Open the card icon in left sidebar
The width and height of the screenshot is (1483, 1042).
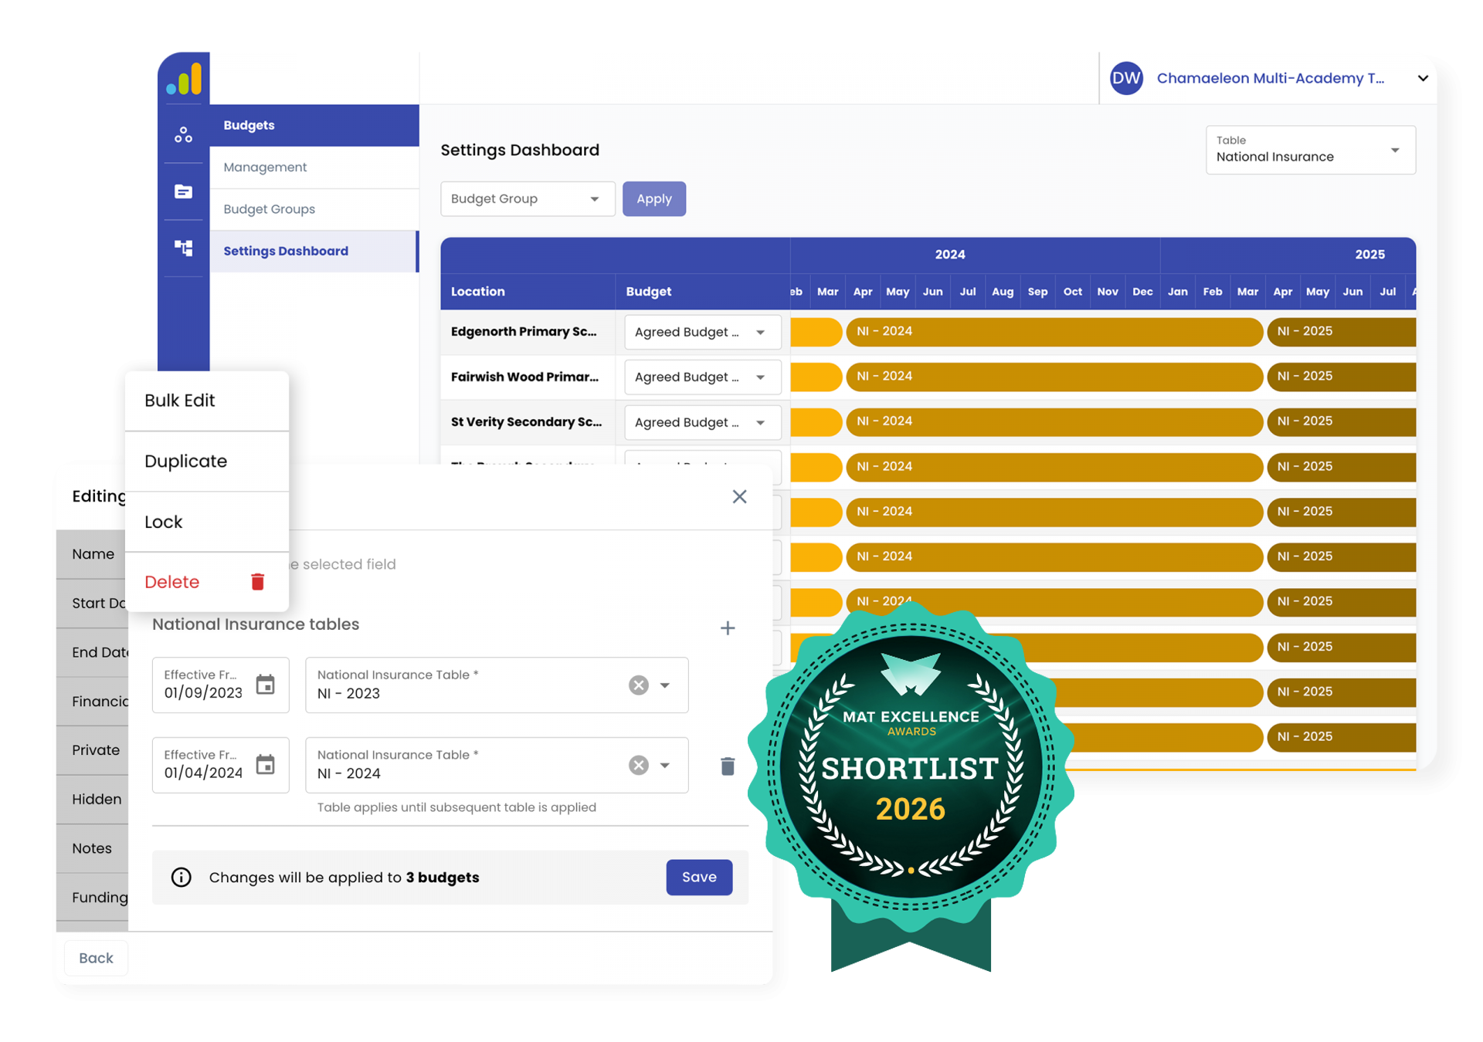(x=183, y=191)
